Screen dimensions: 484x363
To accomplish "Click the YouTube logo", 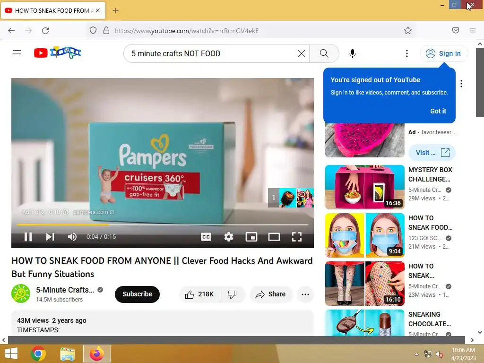I will point(57,53).
